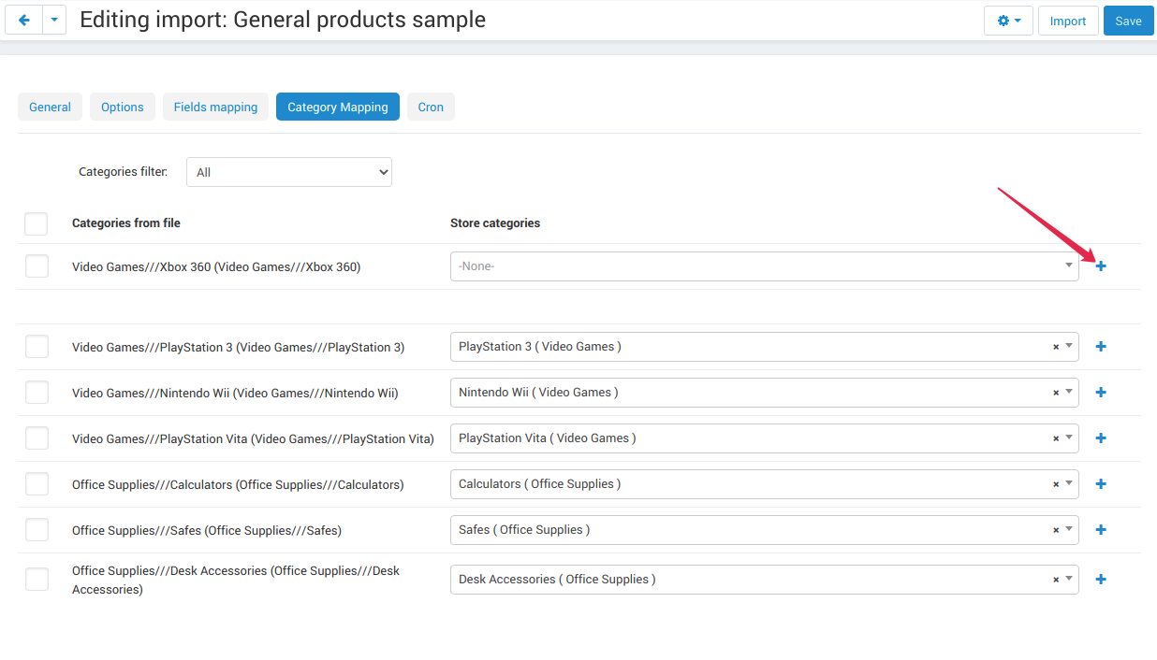
Task: Check the Desk Accessories row checkbox
Action: click(37, 580)
